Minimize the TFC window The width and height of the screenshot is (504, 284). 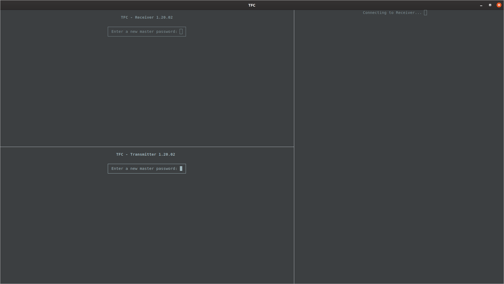[481, 5]
